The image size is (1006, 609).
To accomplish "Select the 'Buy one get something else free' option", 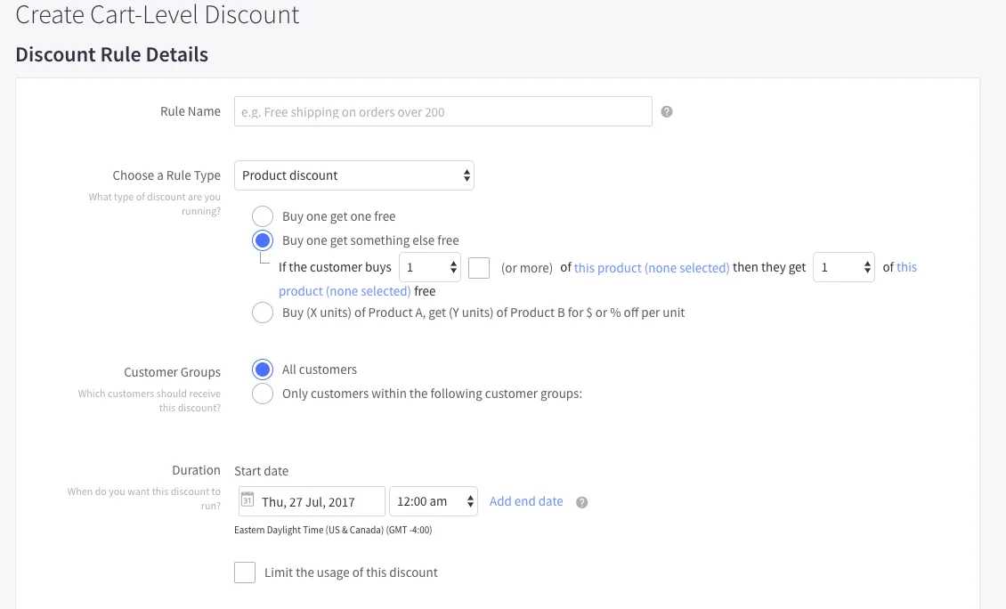I will tap(263, 240).
